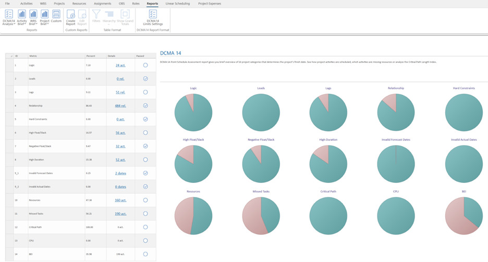
Task: Toggle the Passed circle for High Duration row
Action: pyautogui.click(x=145, y=160)
